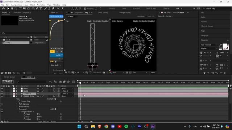The width and height of the screenshot is (232, 130).
Task: Take a snapshot with the camera icon
Action: click(104, 73)
